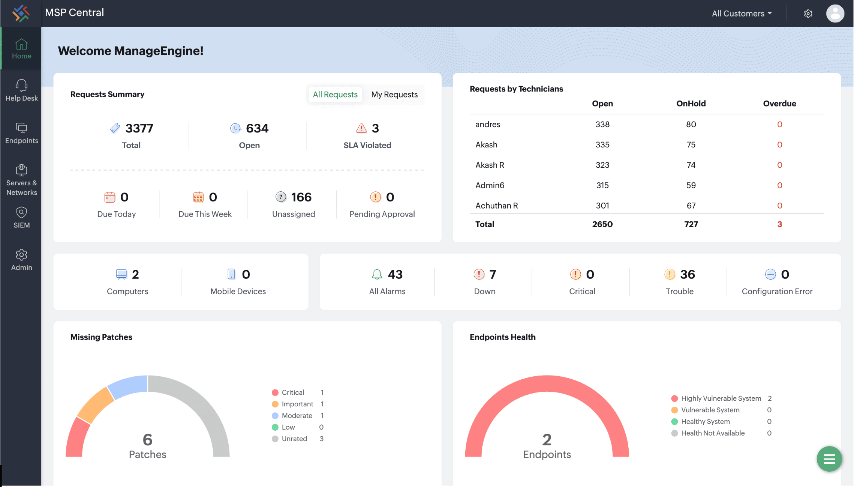854x487 pixels.
Task: Click the Health Not Available legend dot
Action: click(674, 433)
